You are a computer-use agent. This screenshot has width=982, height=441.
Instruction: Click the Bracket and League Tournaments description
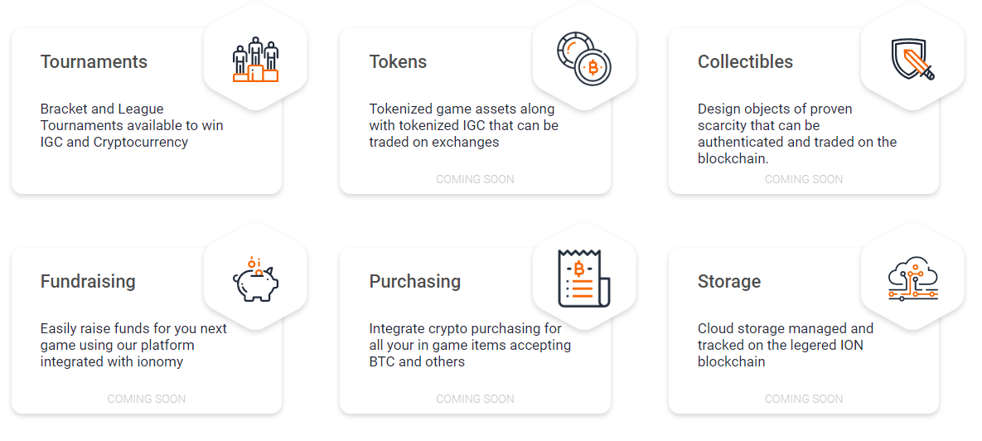coord(132,125)
